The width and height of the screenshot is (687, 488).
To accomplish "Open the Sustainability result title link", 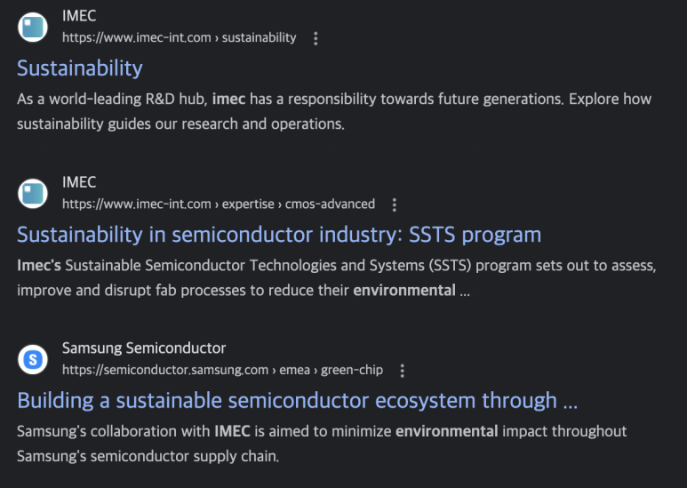I will tap(80, 68).
